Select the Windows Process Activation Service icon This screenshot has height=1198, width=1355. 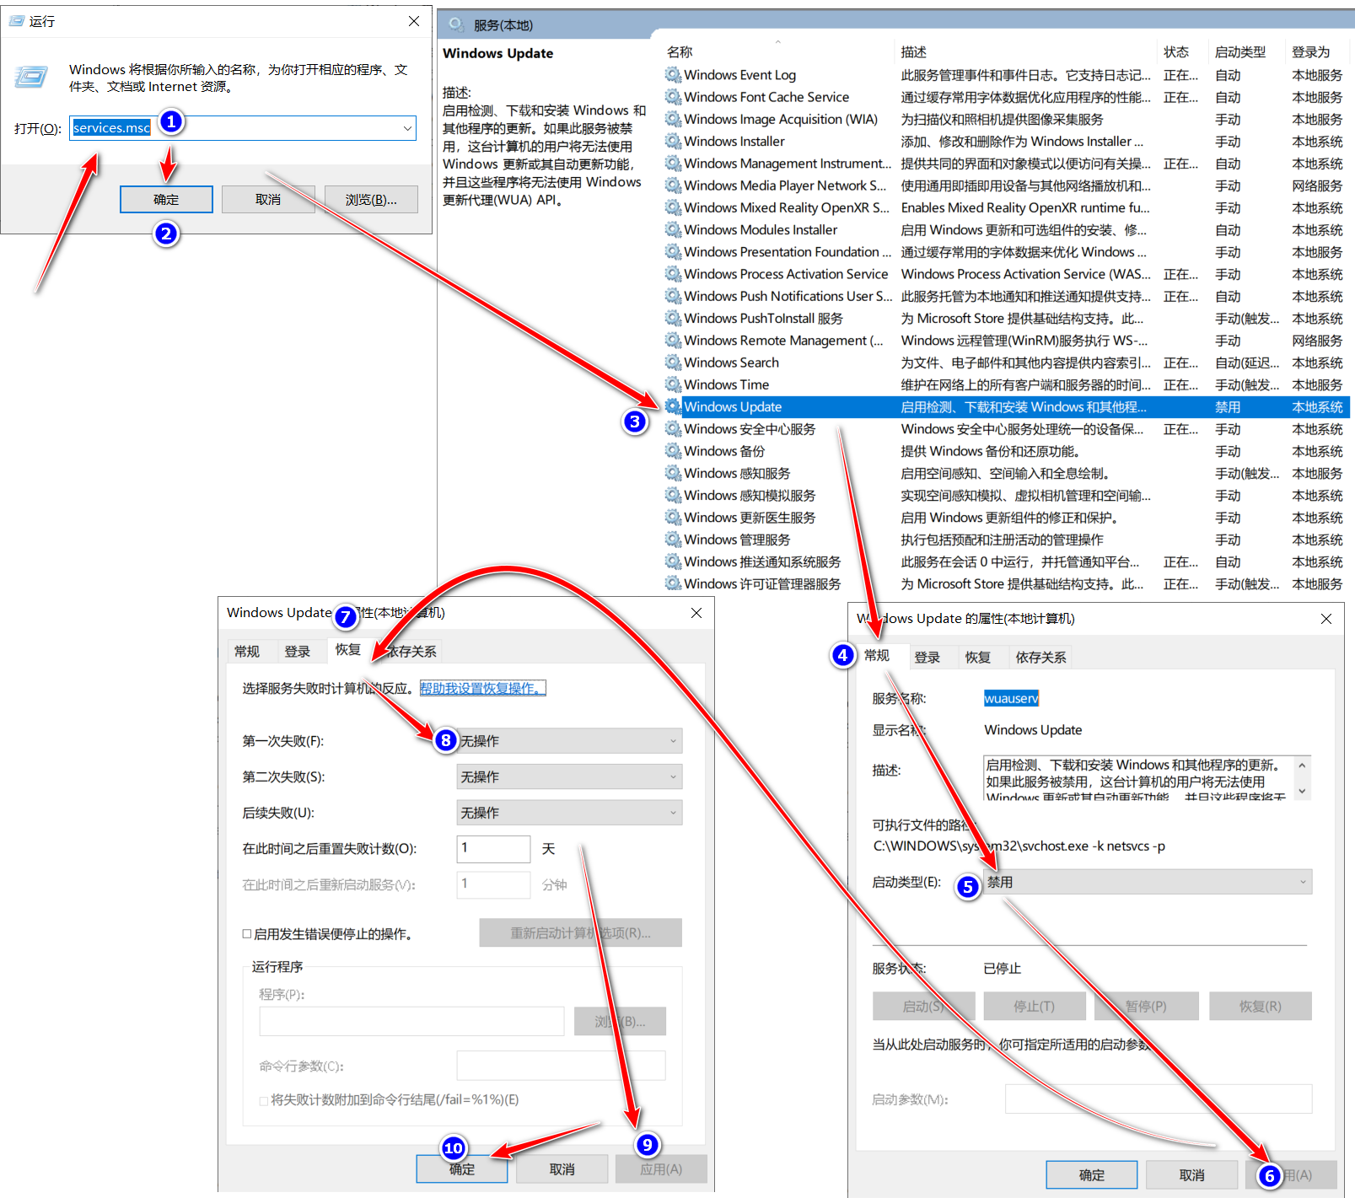point(673,274)
